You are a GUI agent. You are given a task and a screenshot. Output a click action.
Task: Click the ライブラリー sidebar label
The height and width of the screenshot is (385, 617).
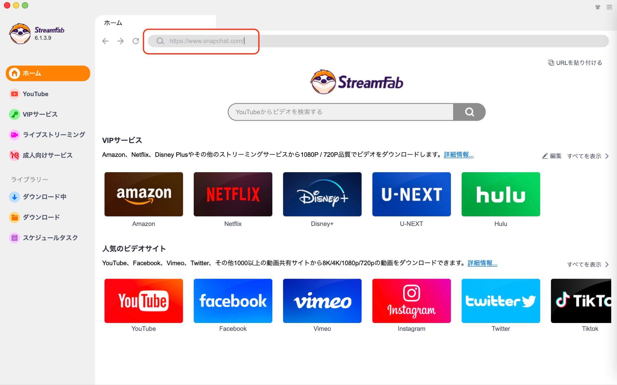(30, 179)
